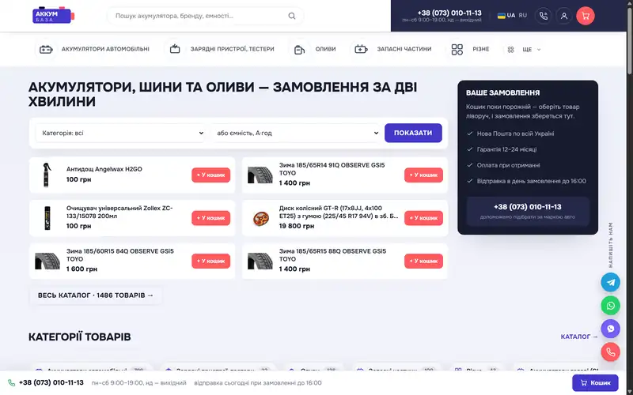Click the chargers and testers icon
Screen dimensions: 633x395
[175, 49]
